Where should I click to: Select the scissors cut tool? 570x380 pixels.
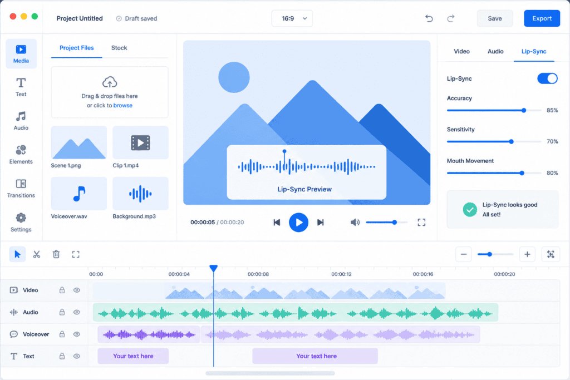[36, 254]
